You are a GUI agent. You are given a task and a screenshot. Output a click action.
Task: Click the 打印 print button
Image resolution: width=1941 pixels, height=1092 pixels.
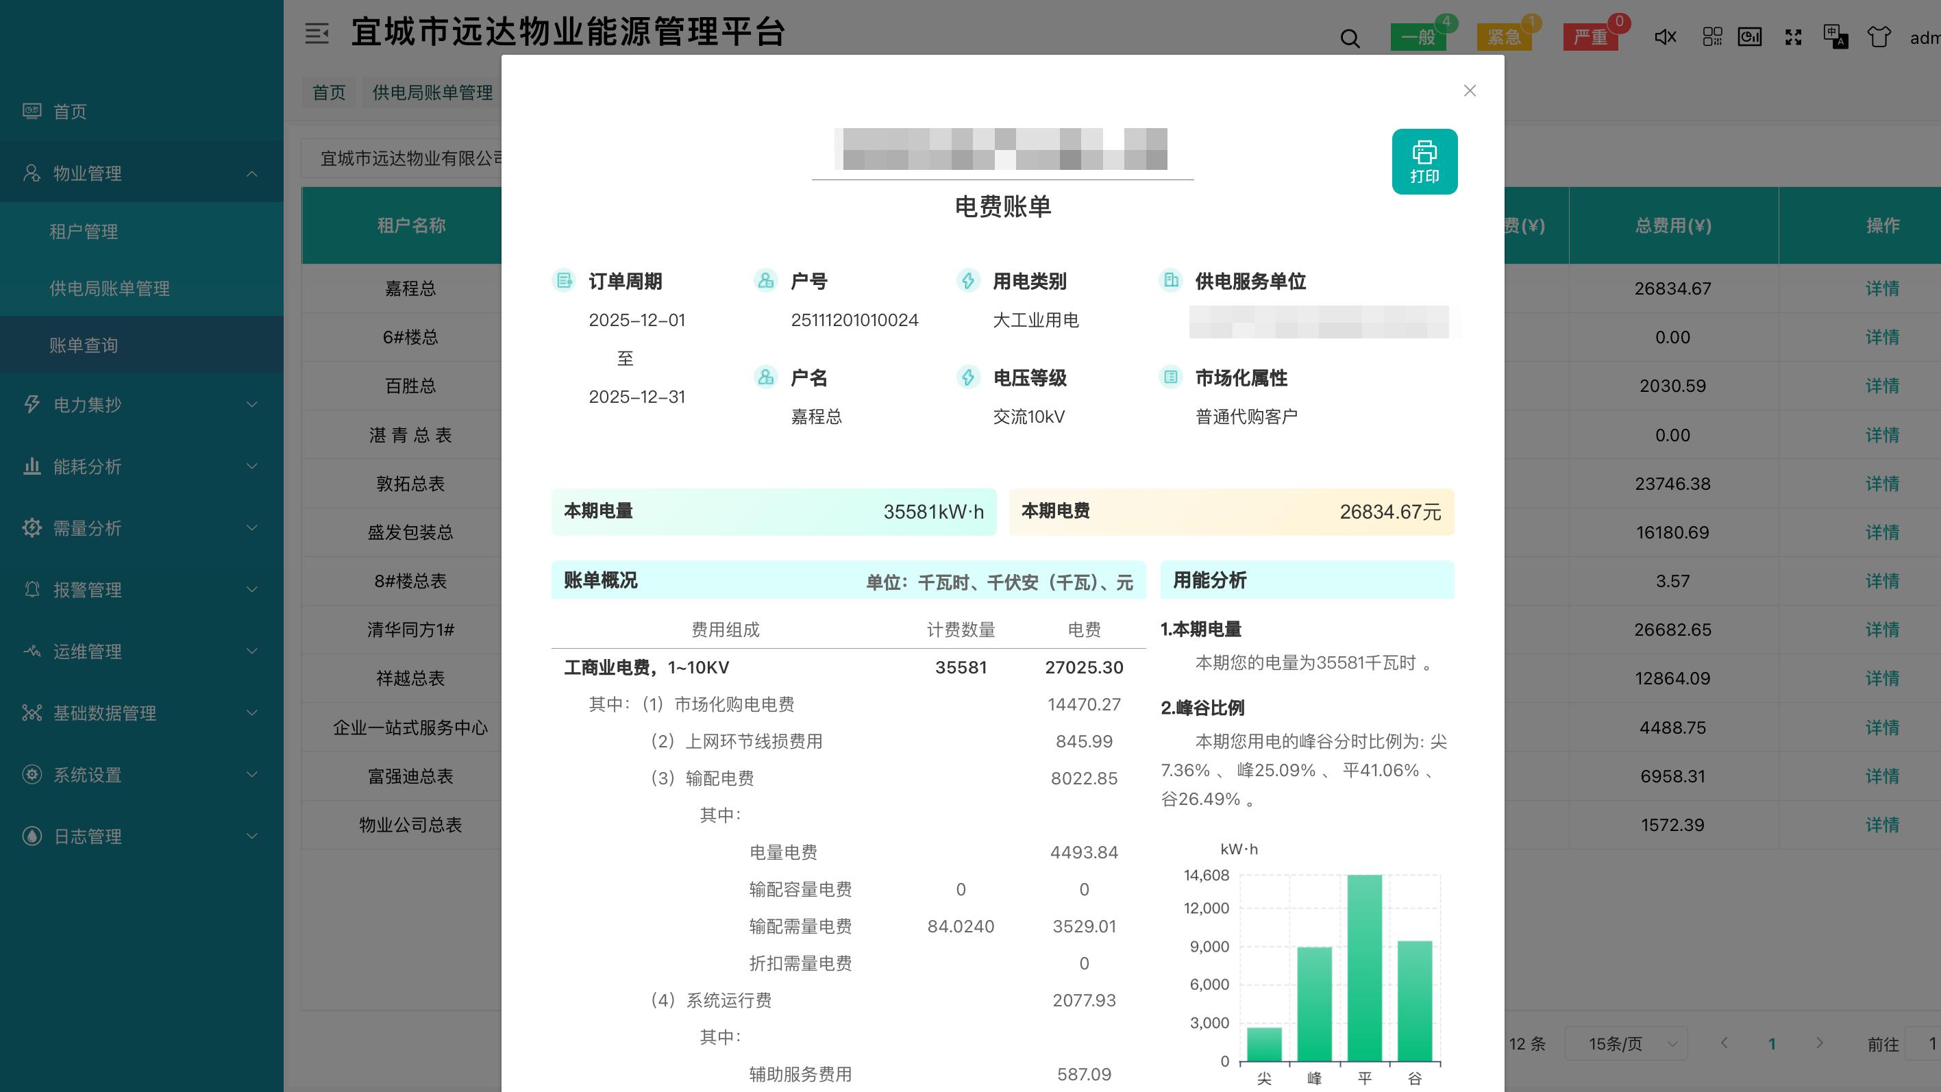coord(1424,161)
